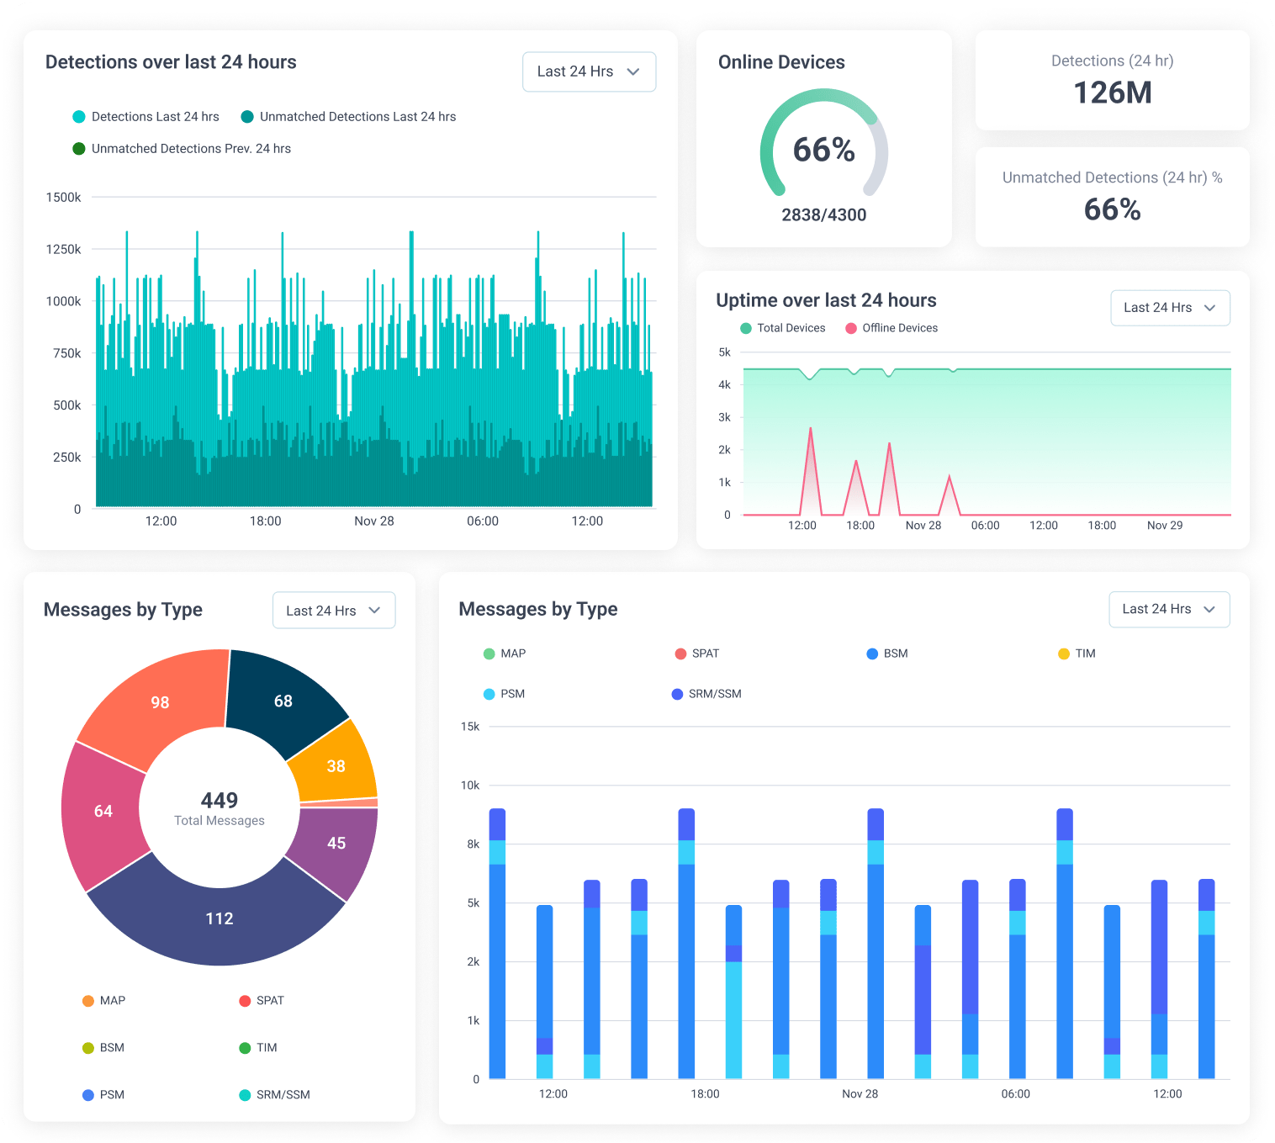Select the BSM legend circle
The image size is (1275, 1143).
(x=871, y=653)
